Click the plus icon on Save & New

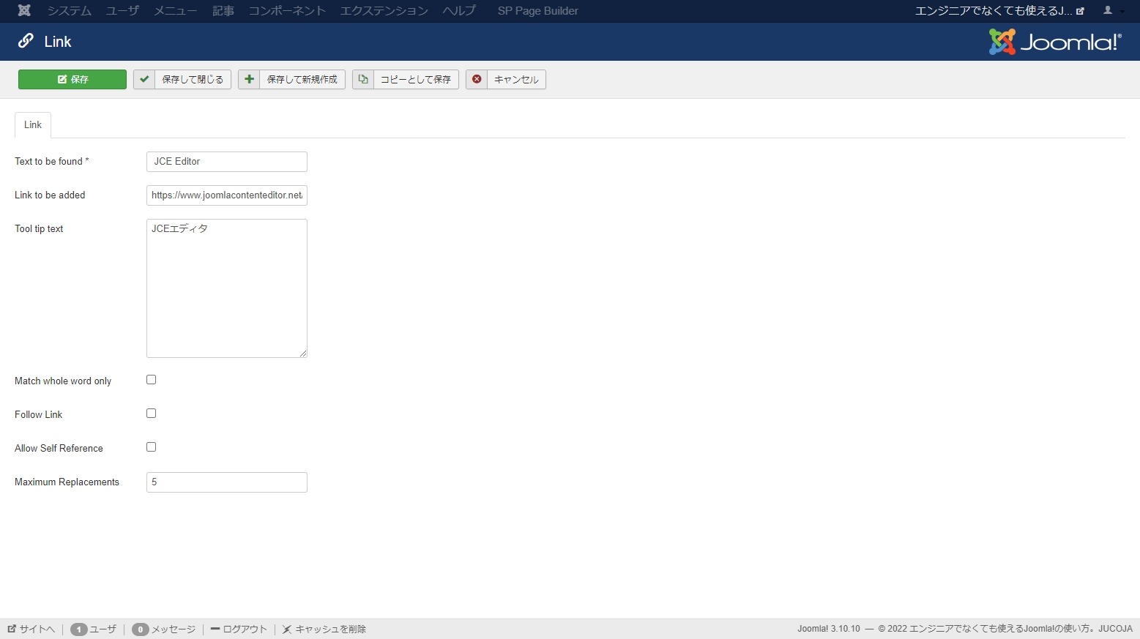coord(250,79)
